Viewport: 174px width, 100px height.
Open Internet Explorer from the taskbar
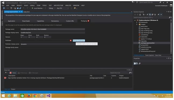click(x=9, y=96)
